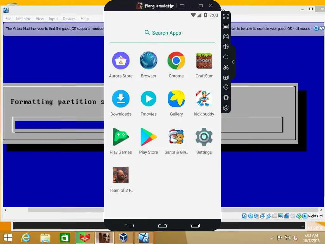This screenshot has width=325, height=244.
Task: Click the Right Ctrl host key indicator
Action: coord(315,216)
